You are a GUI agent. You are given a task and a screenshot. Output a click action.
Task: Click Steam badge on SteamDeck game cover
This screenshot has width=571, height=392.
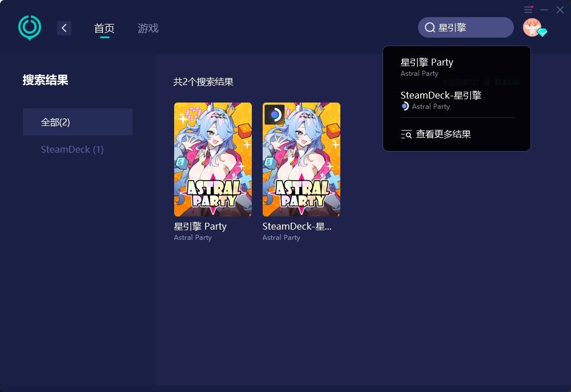tap(275, 115)
